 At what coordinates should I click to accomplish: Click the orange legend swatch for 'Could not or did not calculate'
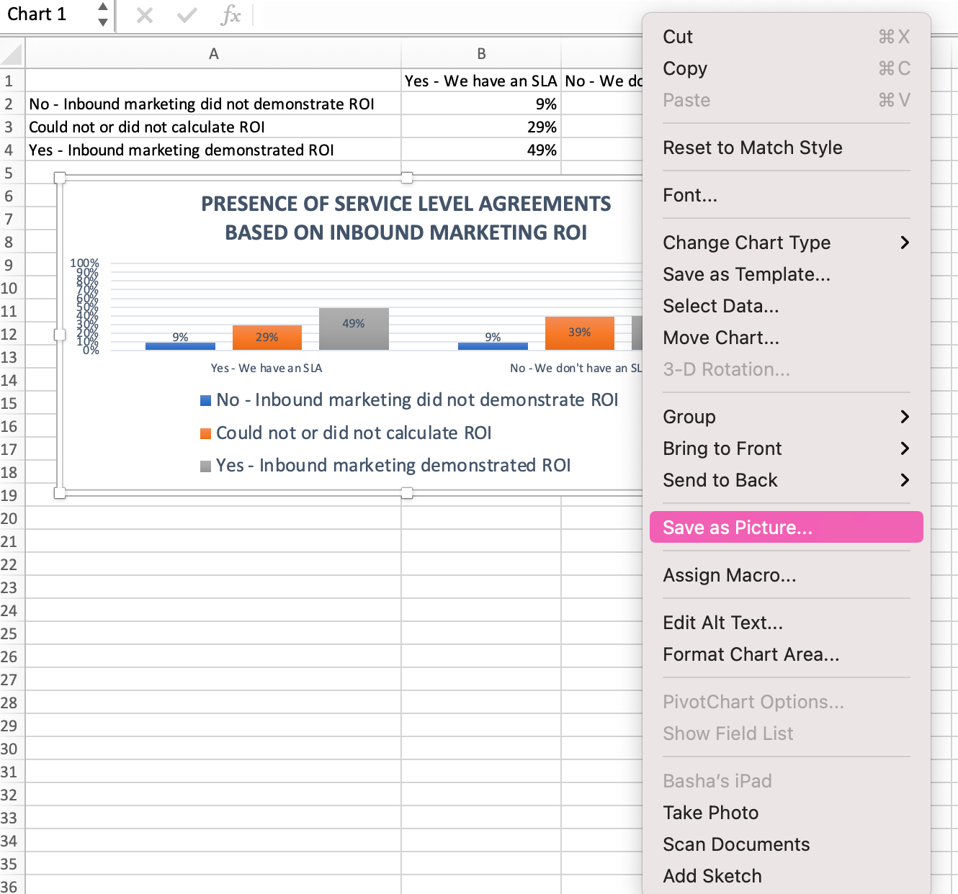(x=205, y=433)
